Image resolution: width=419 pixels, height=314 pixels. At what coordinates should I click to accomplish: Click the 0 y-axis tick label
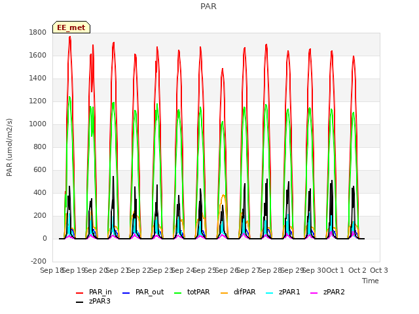pos(45,238)
